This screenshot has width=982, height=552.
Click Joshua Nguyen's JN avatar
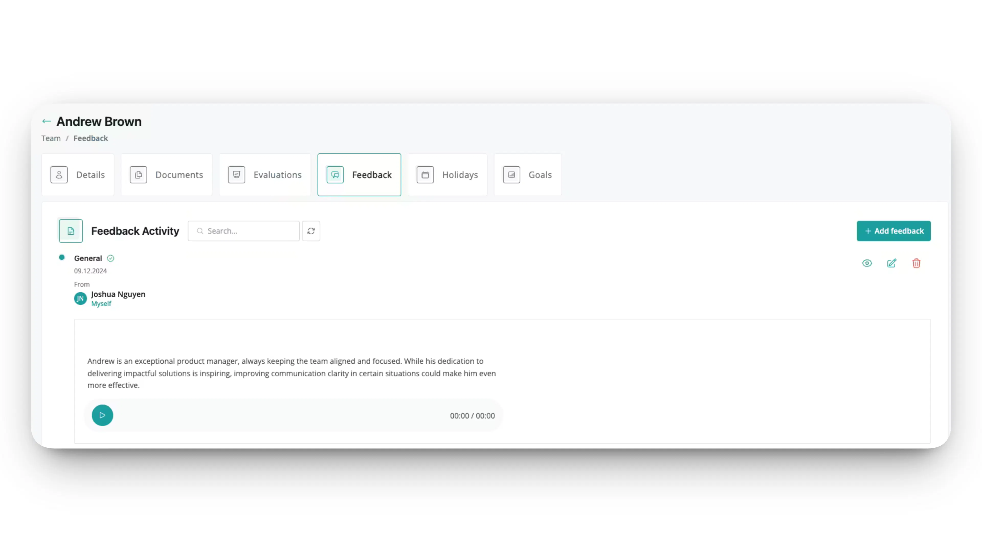point(80,298)
